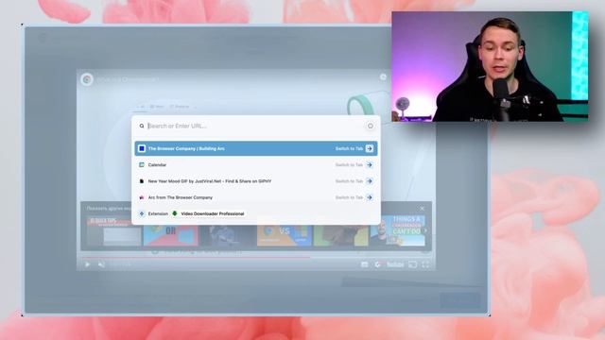
Task: Toggle subtitles in the video player
Action: point(364,264)
